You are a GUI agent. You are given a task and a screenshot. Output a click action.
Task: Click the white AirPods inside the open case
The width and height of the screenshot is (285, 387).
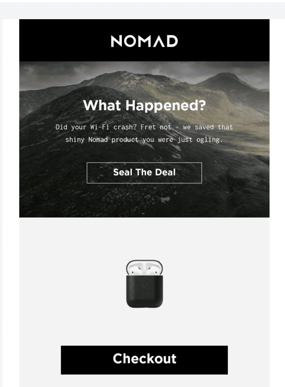tap(145, 269)
